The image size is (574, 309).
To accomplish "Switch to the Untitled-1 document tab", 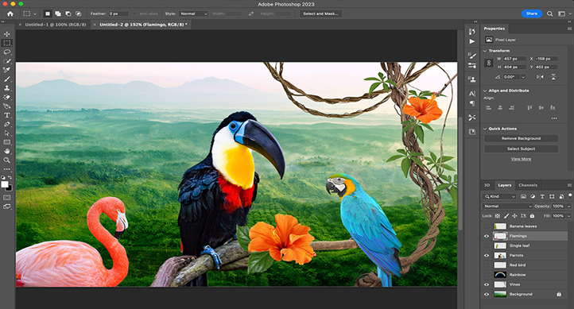I will coord(56,25).
